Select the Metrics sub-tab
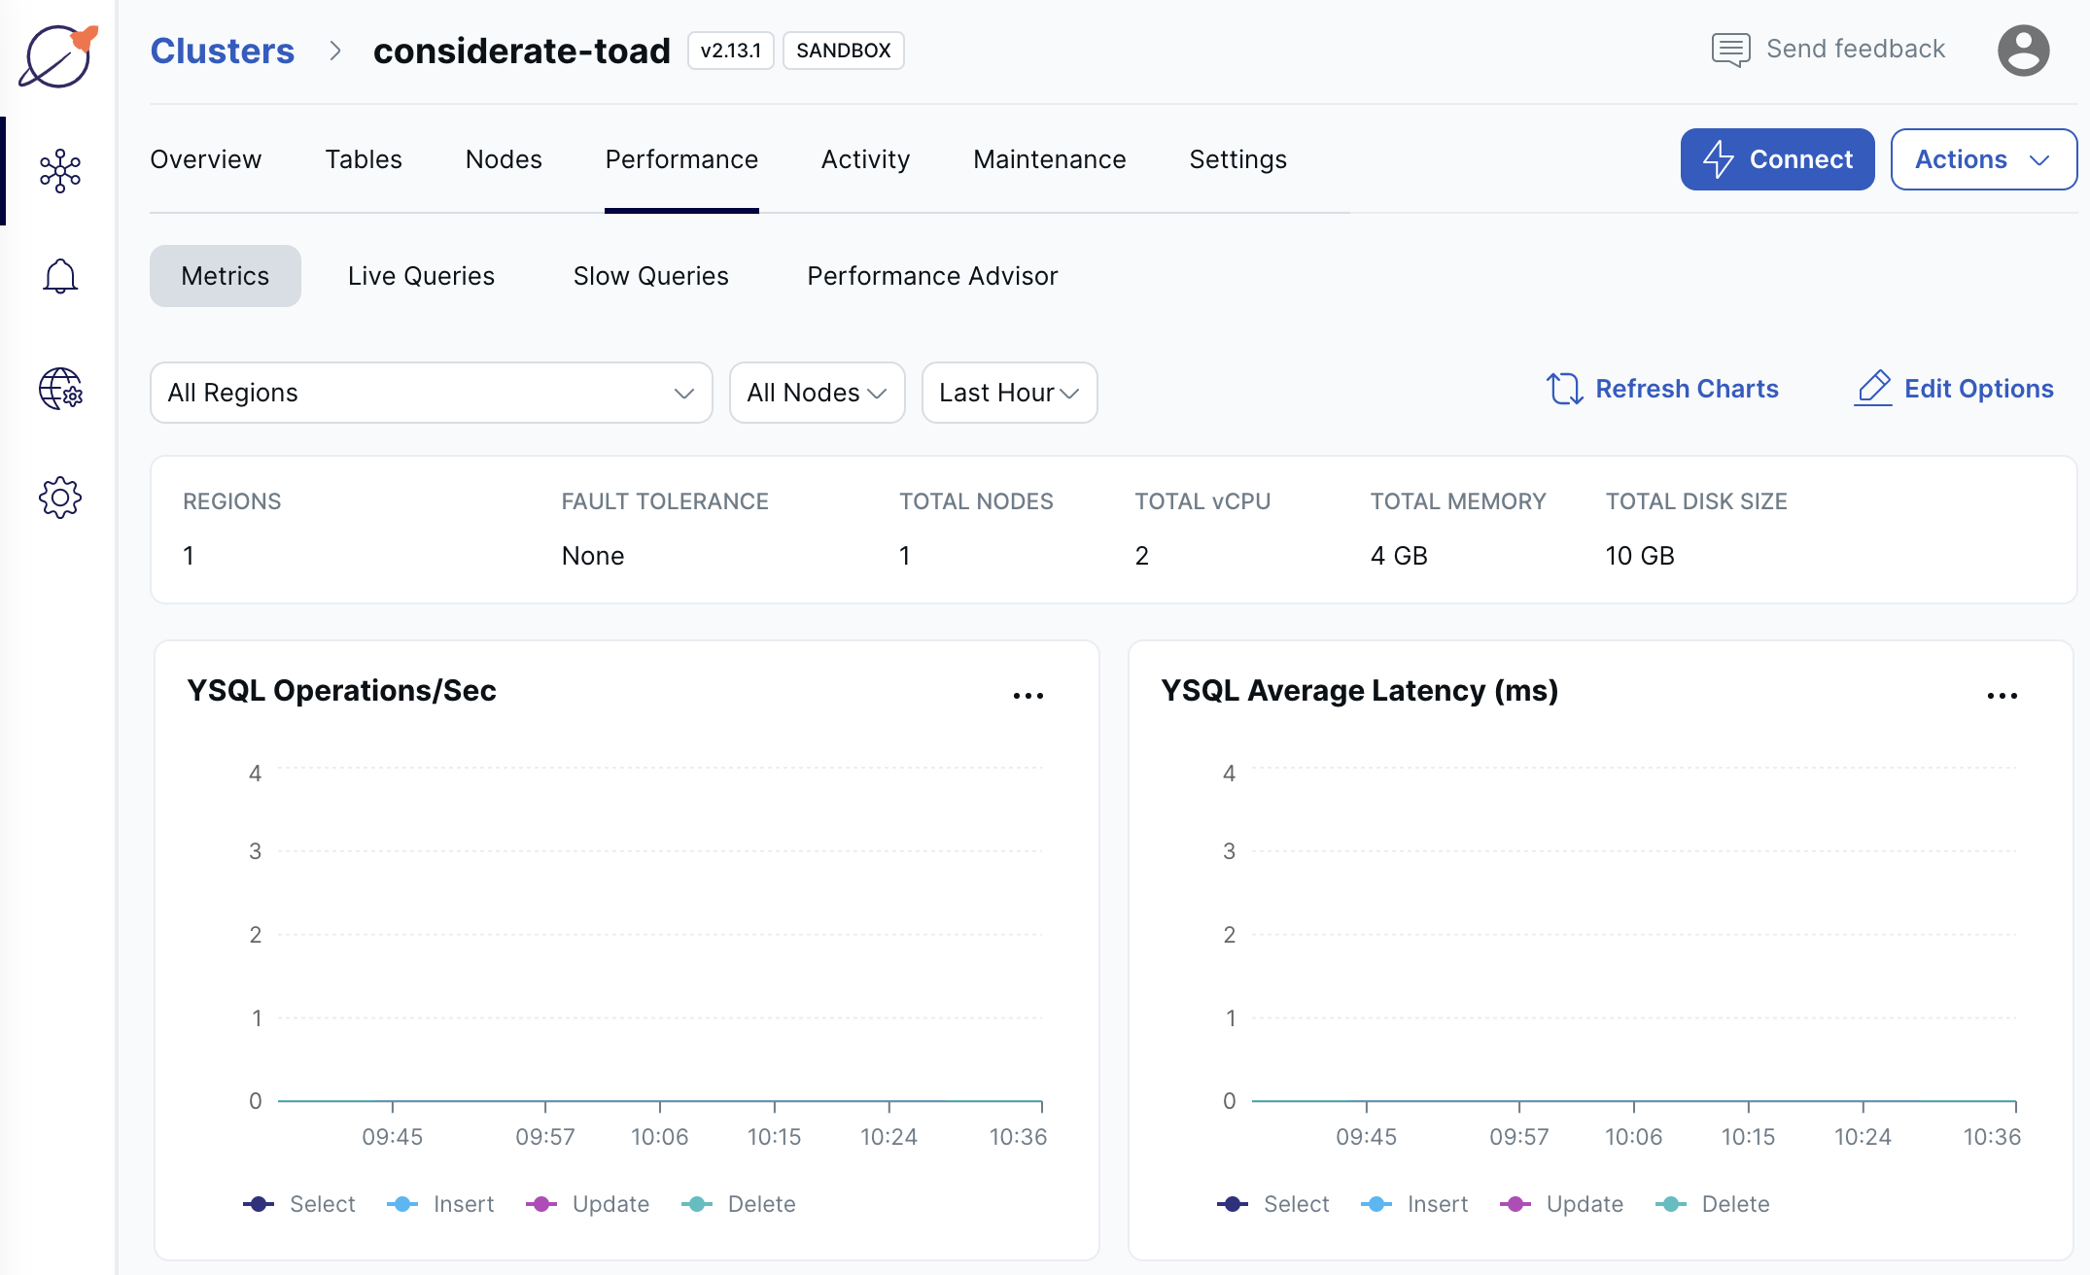 (226, 276)
